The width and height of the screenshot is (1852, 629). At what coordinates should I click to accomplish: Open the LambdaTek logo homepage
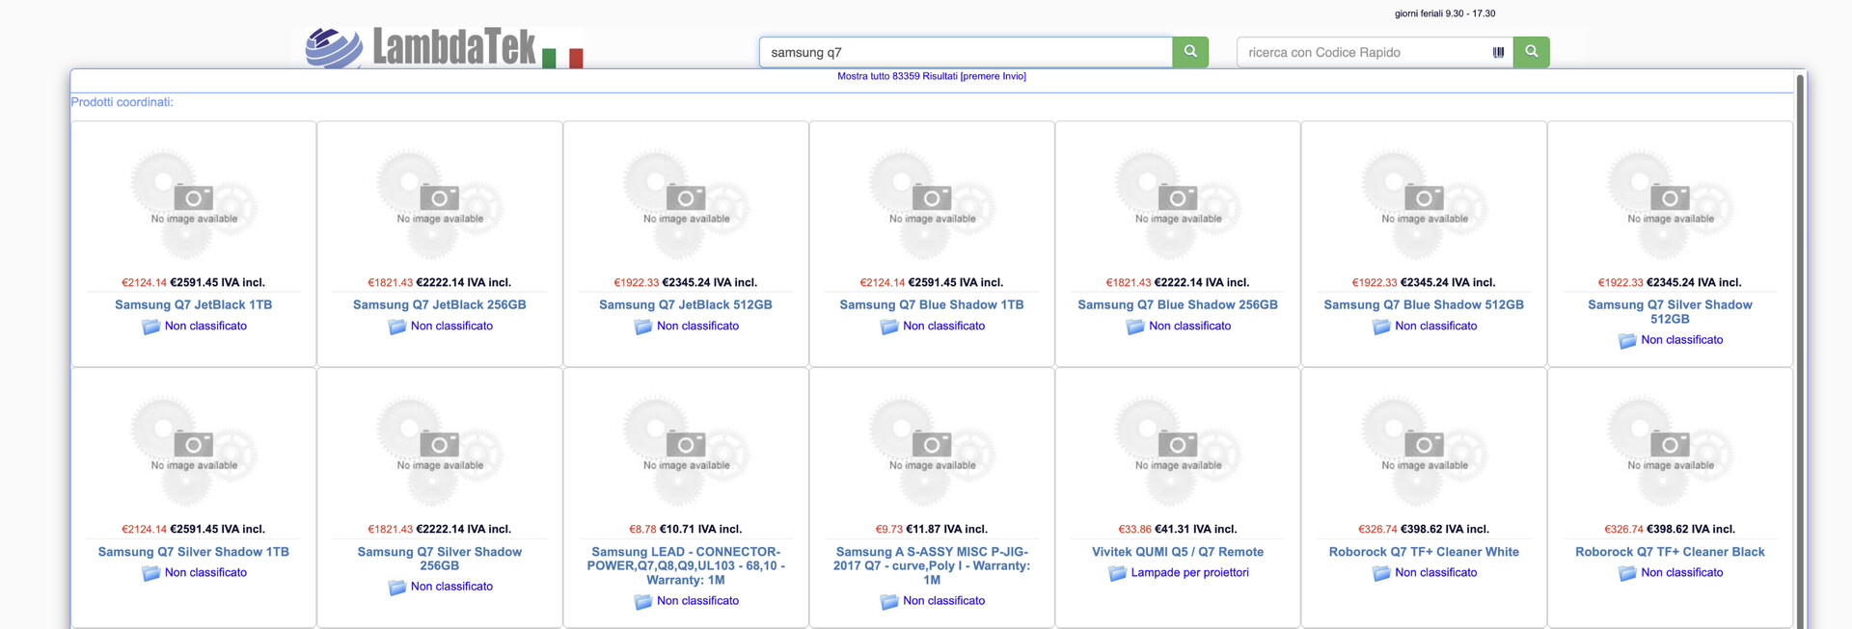point(445,47)
